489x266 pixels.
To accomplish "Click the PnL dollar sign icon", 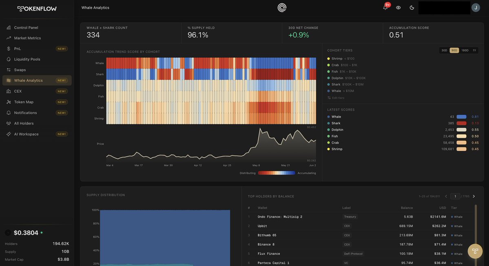I will (x=9, y=48).
